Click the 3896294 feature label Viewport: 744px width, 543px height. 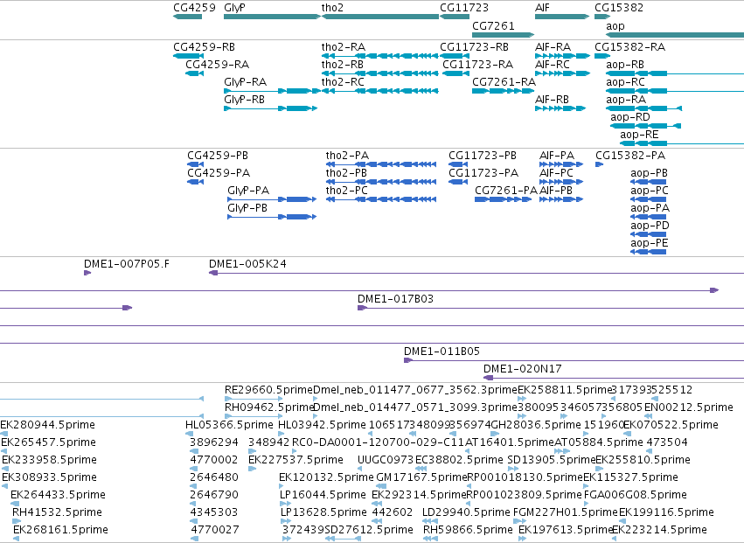tap(213, 442)
